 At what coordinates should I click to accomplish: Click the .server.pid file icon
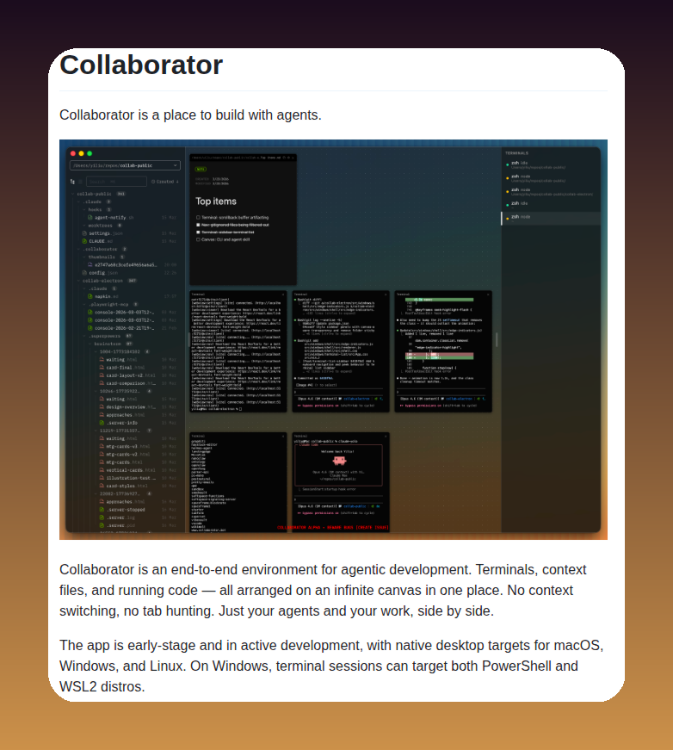[102, 525]
